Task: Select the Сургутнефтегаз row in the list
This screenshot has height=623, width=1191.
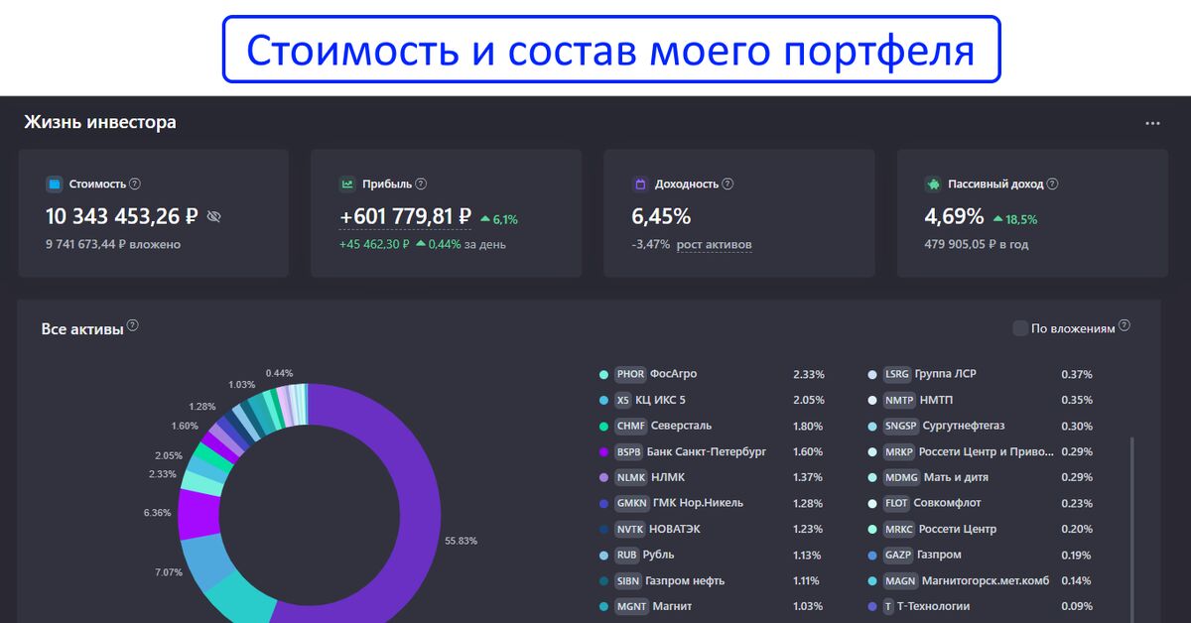Action: click(x=959, y=427)
